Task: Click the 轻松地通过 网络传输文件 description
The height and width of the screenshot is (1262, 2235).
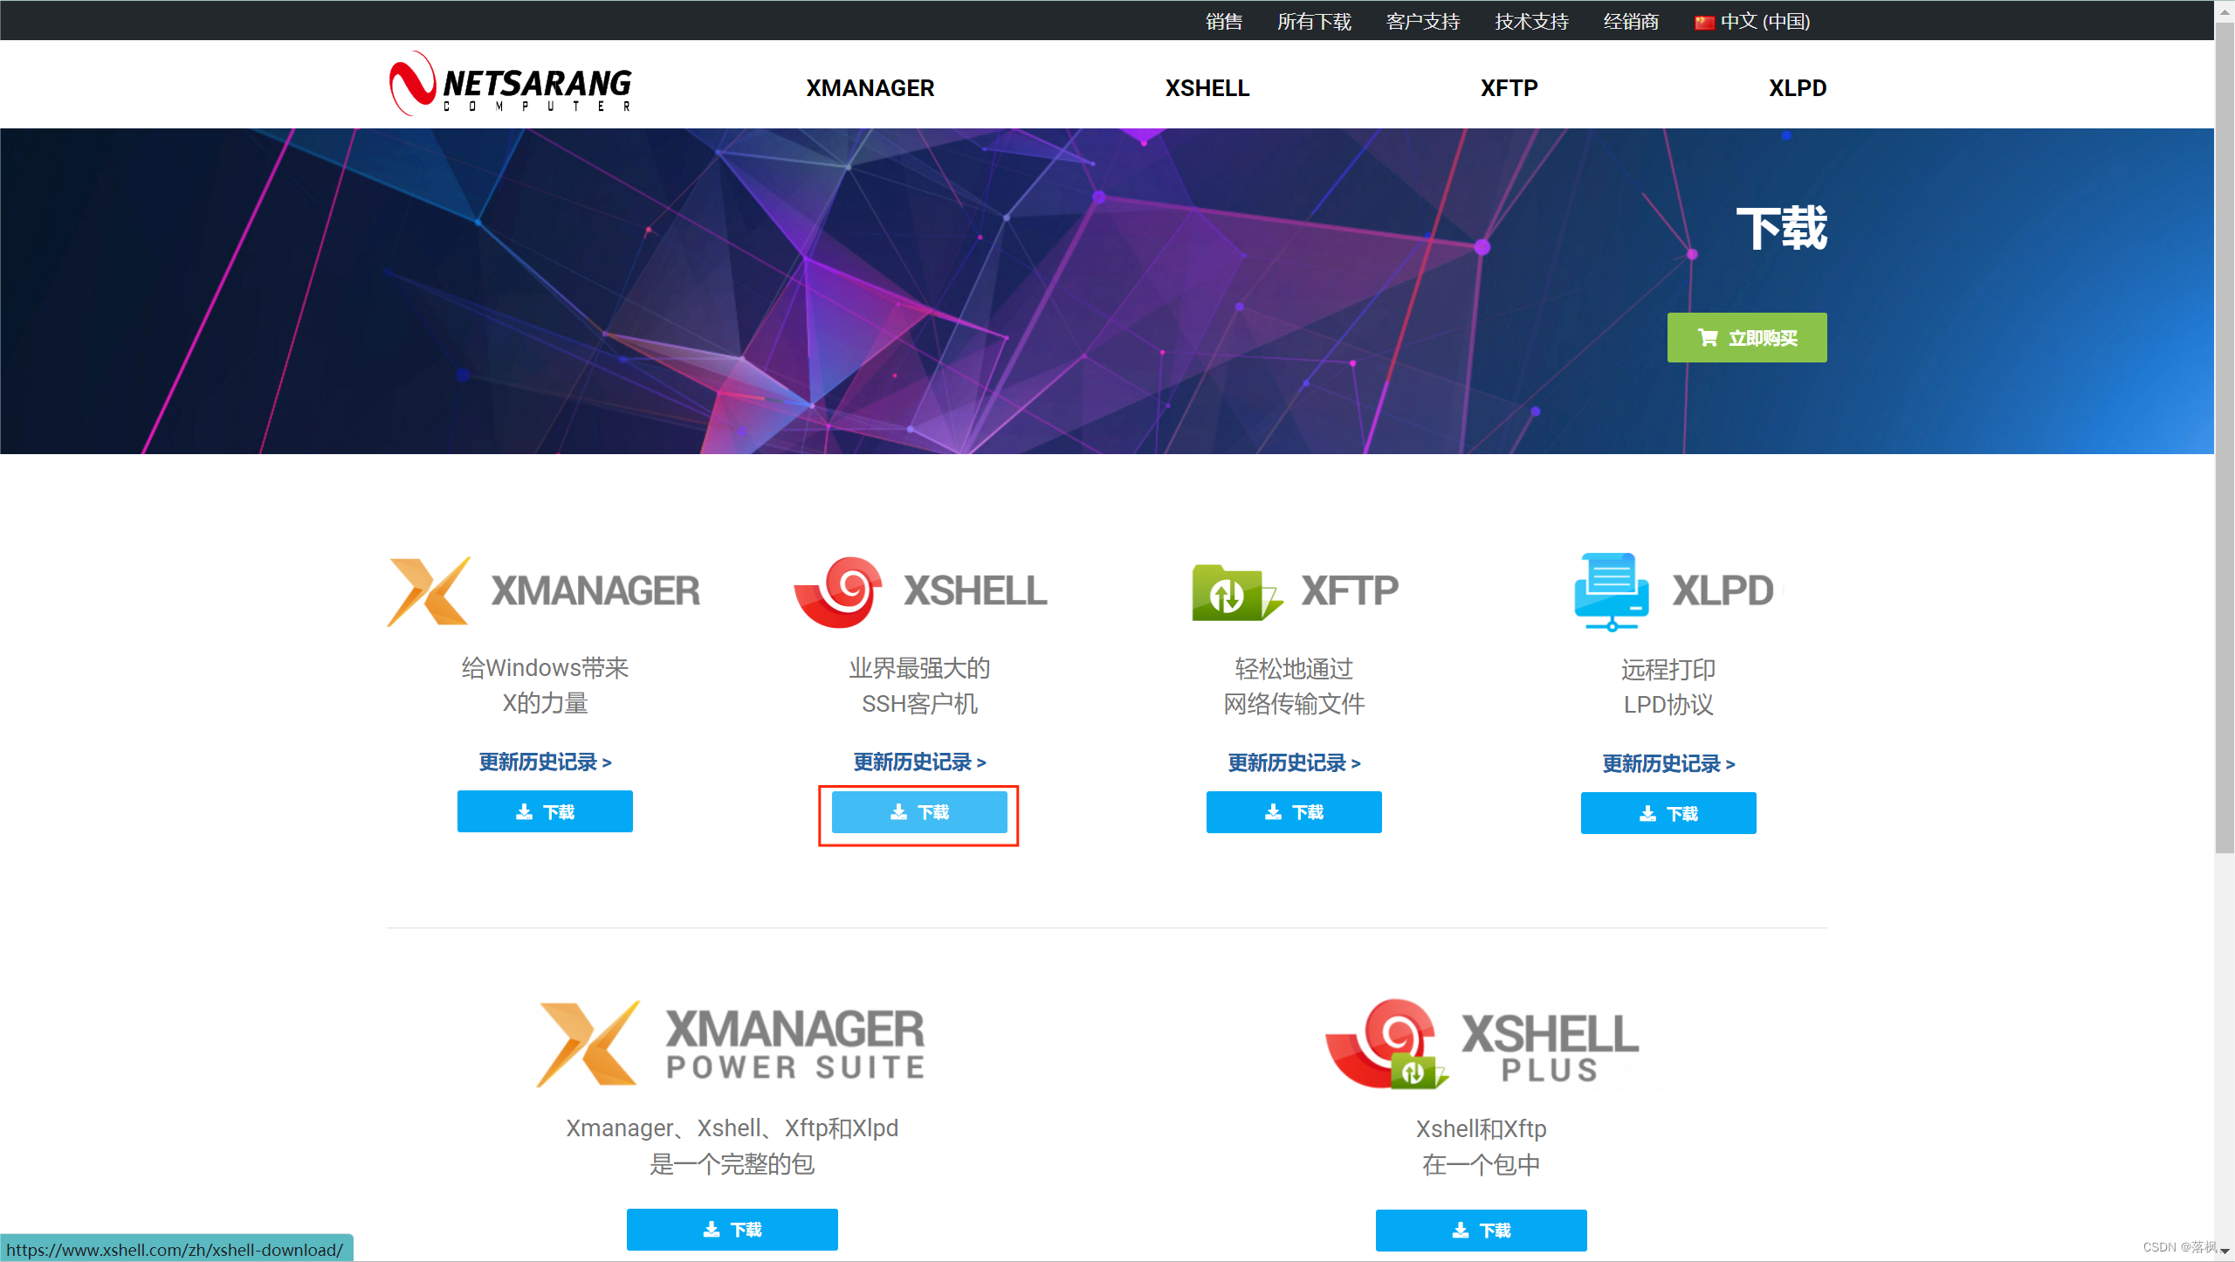Action: [1294, 686]
